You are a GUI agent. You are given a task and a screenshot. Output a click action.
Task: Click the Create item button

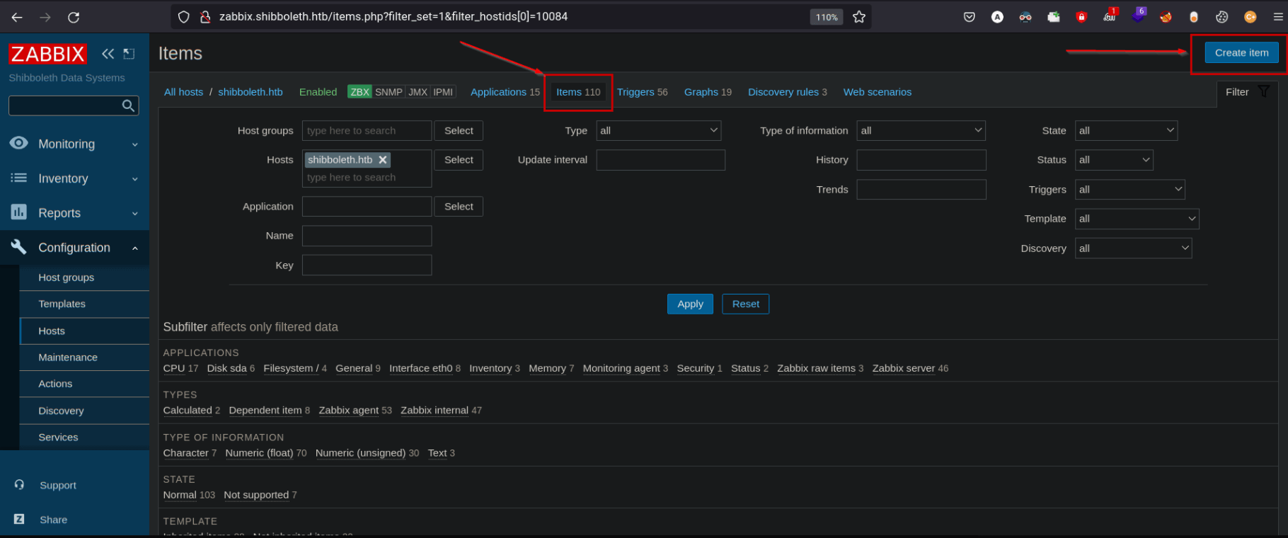1241,52
